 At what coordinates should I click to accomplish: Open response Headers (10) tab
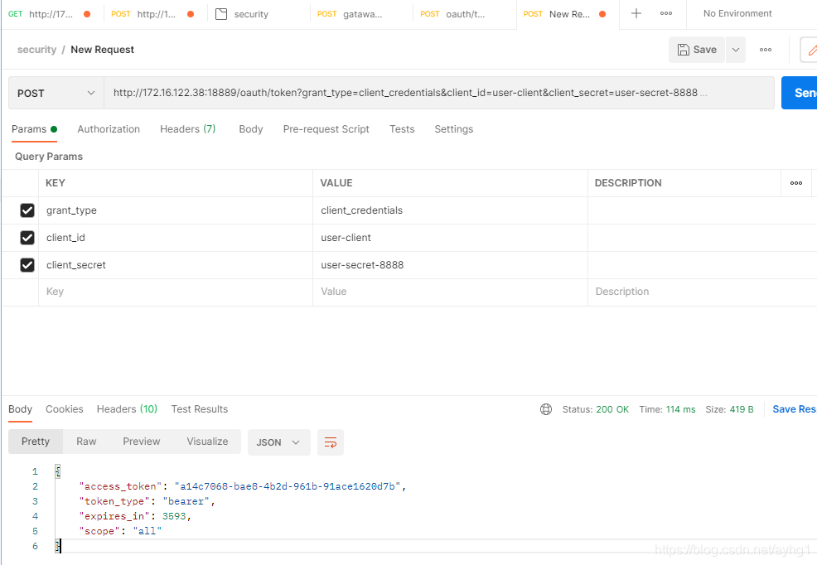tap(127, 409)
